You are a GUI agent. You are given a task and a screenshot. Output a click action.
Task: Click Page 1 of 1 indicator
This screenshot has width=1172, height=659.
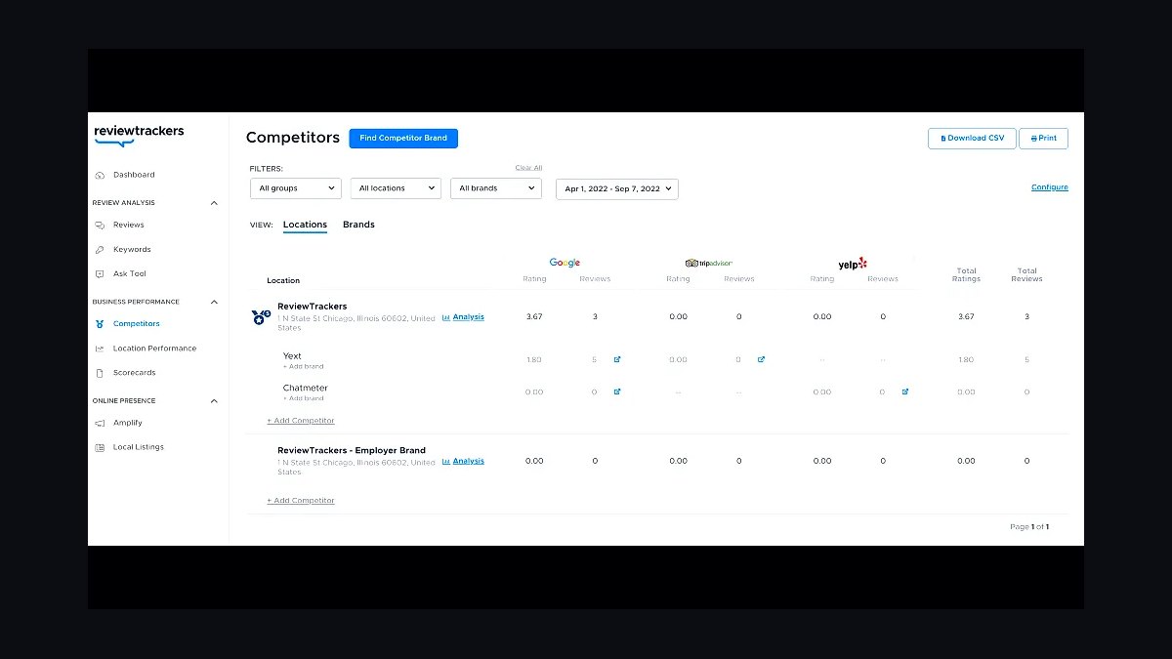pos(1029,527)
